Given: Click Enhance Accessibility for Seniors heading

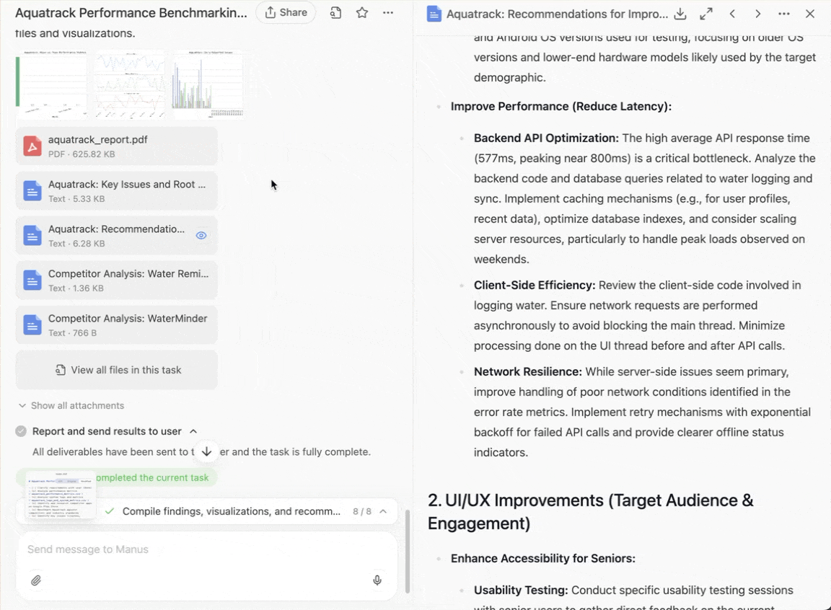Looking at the screenshot, I should pos(542,559).
